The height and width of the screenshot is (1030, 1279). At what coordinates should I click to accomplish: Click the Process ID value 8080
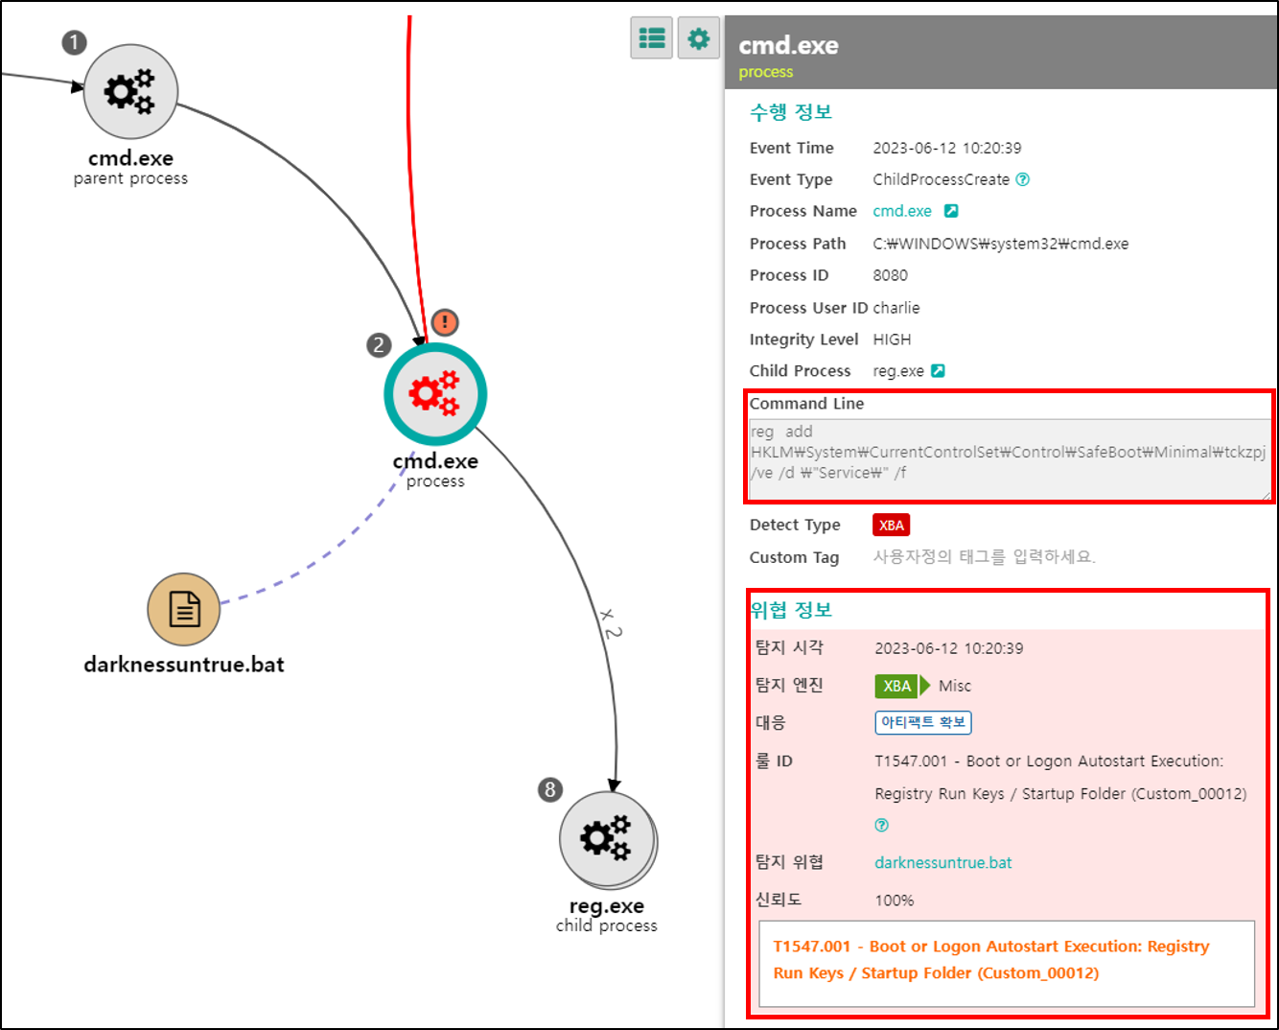pyautogui.click(x=890, y=275)
